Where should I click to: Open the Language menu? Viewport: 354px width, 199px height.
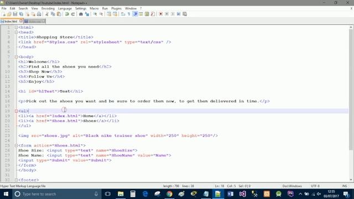tap(65, 8)
